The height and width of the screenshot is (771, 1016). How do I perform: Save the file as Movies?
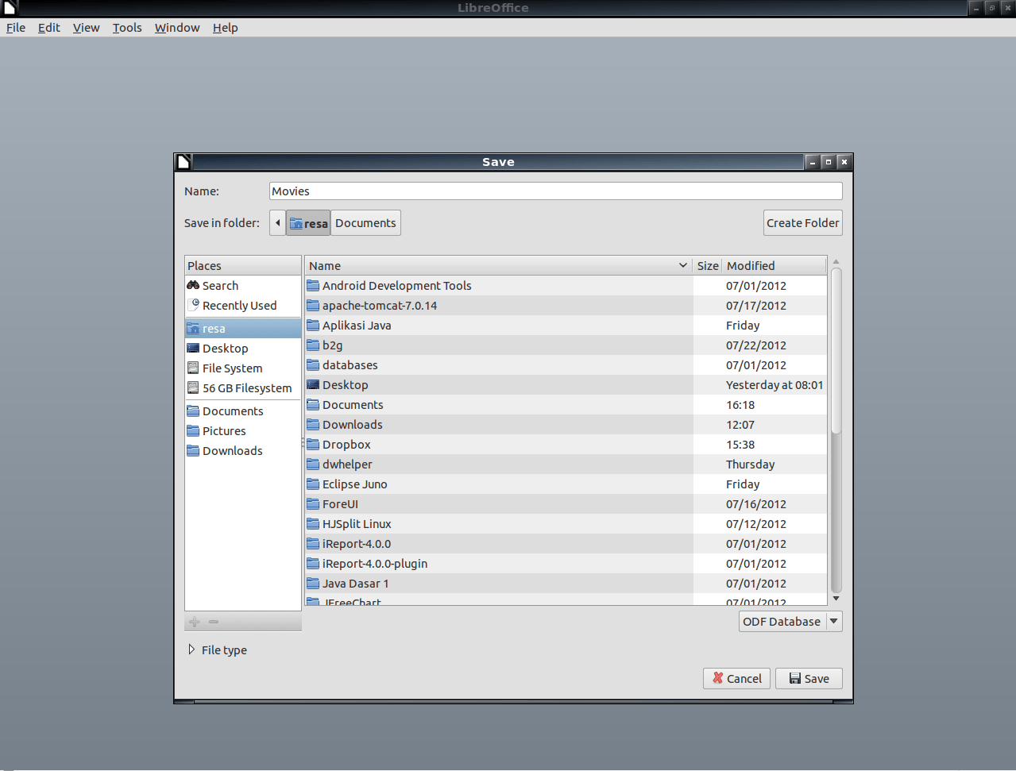point(808,678)
